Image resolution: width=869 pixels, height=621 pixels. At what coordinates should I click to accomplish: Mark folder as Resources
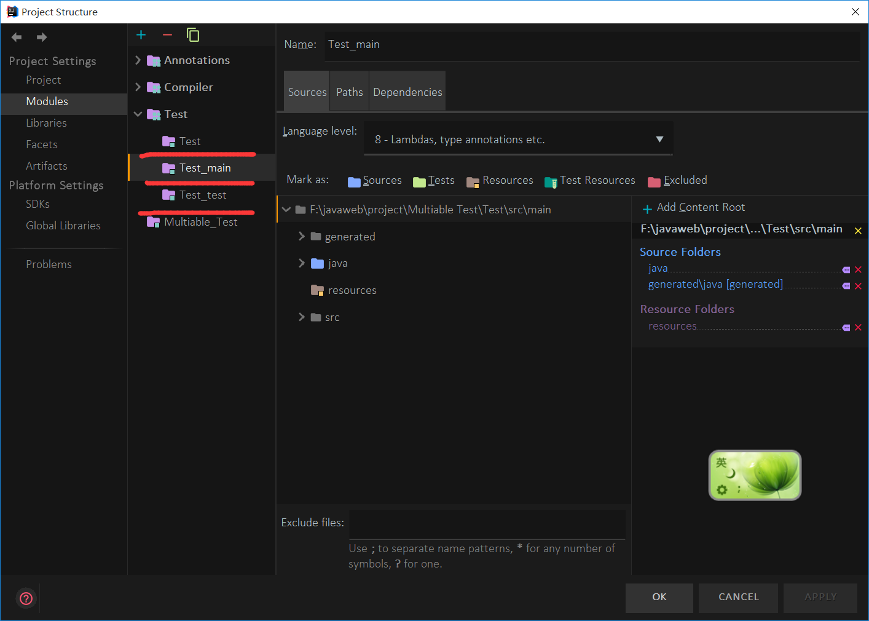500,180
